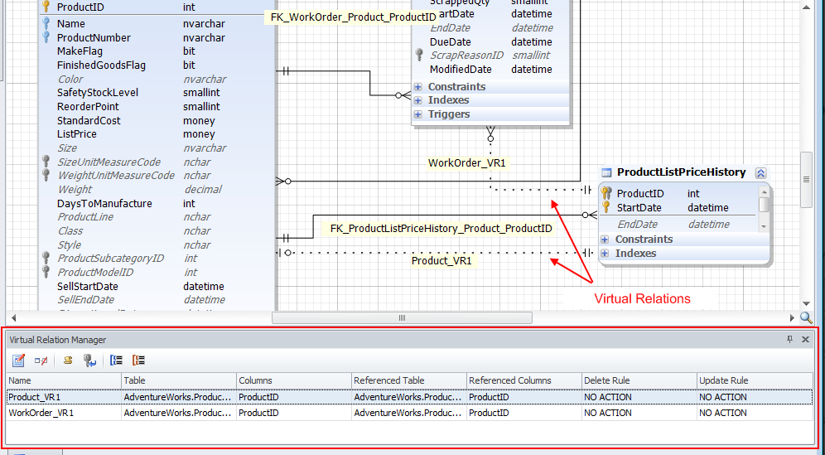825x455 pixels.
Task: Click the grey key icon beside SizeUnitMeasureCode
Action: tap(46, 162)
